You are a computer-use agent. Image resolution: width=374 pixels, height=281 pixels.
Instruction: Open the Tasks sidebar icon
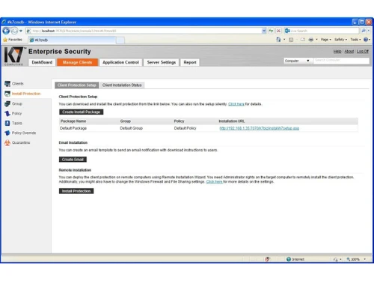coord(7,123)
